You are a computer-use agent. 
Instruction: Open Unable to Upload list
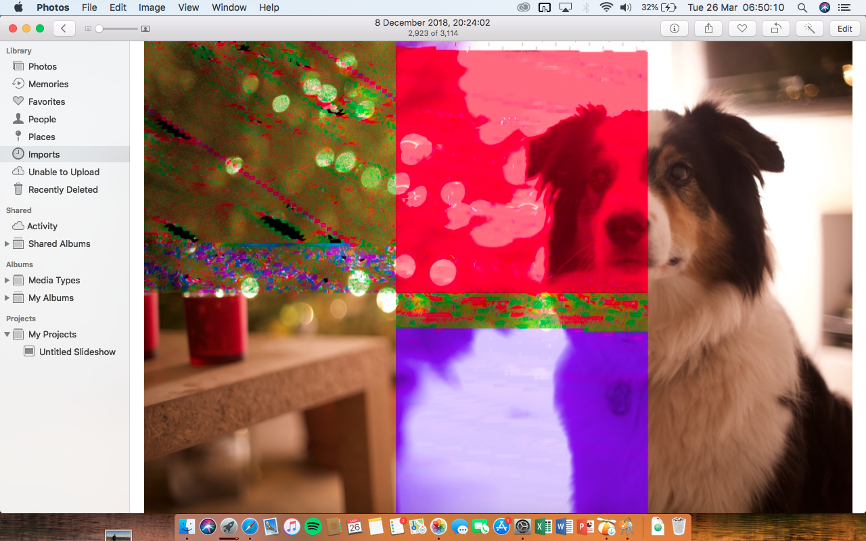64,172
